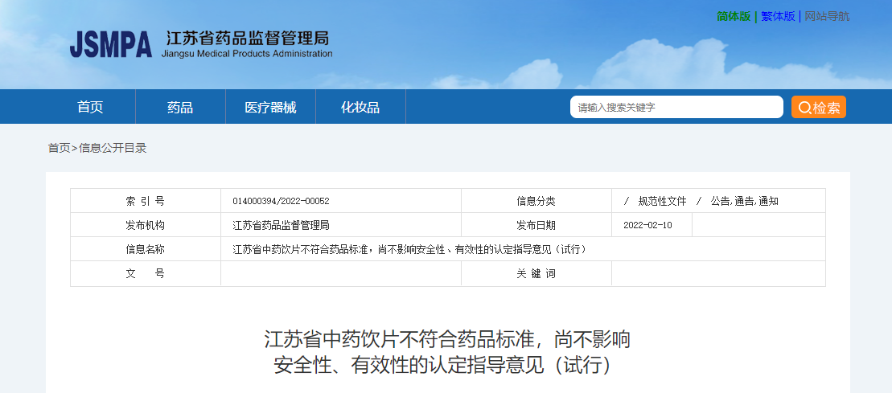Screen dimensions: 892x393
Task: Switch to 简体版 simplified Chinese
Action: (733, 16)
